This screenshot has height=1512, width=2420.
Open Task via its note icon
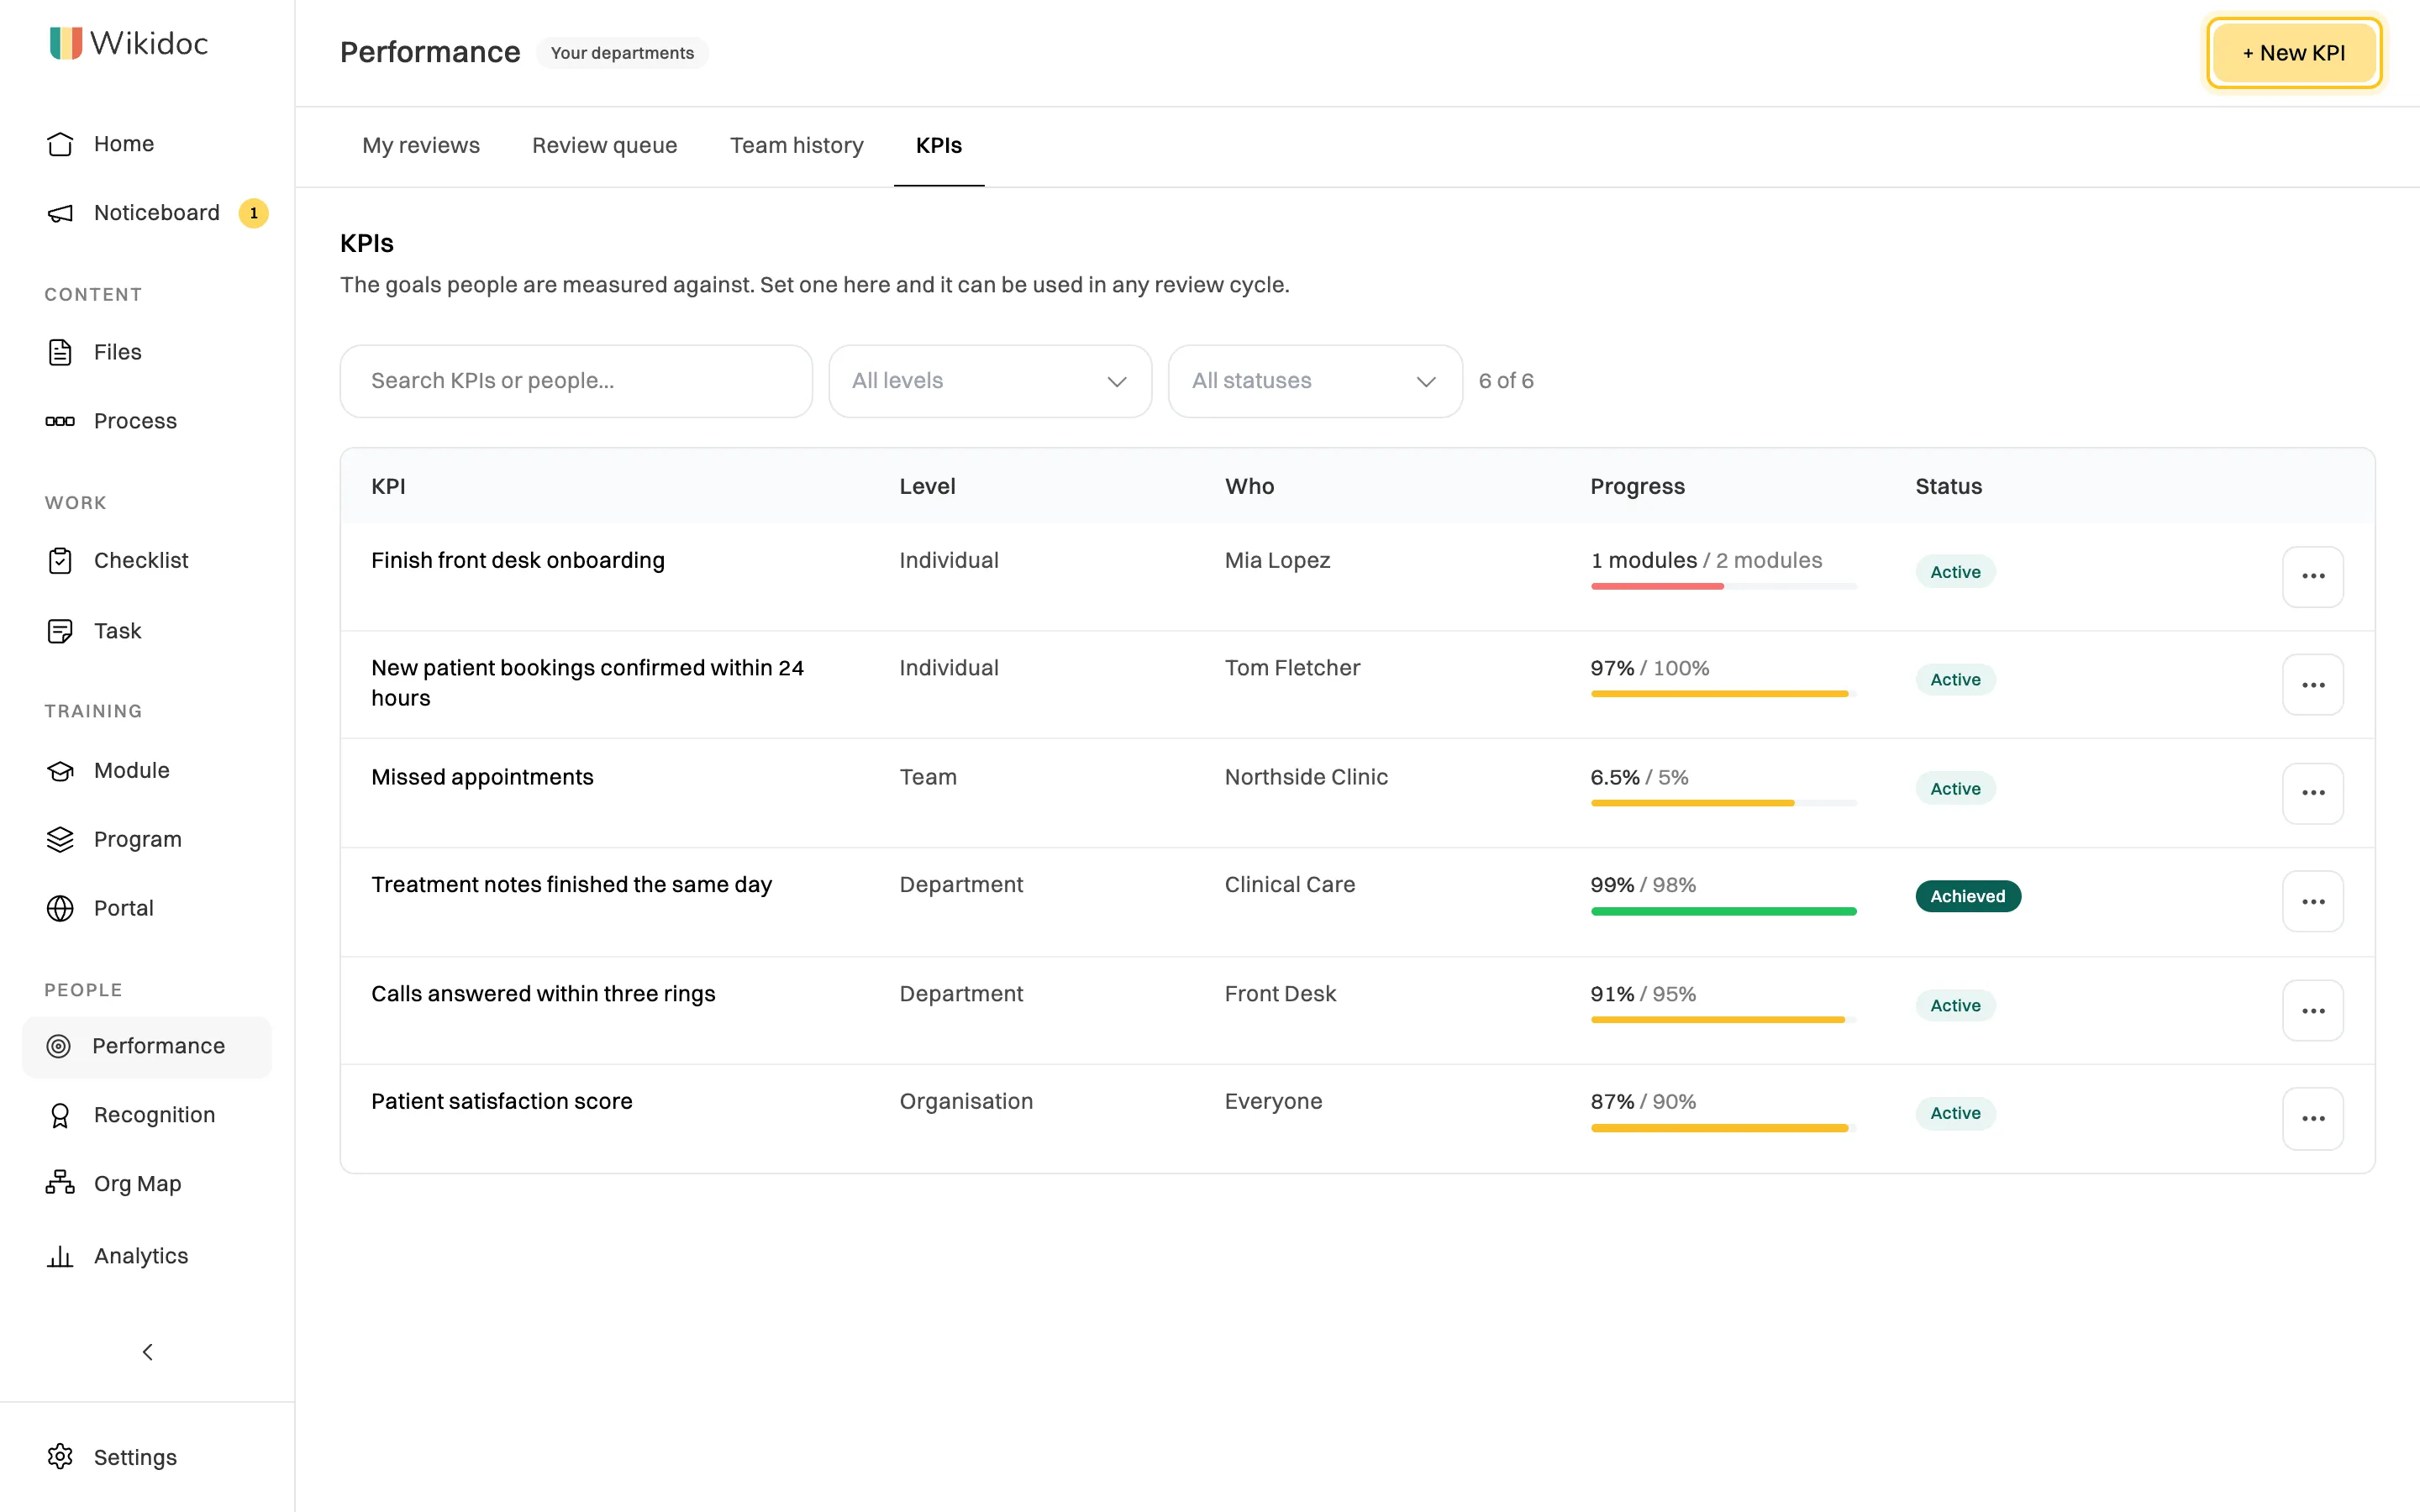tap(60, 631)
